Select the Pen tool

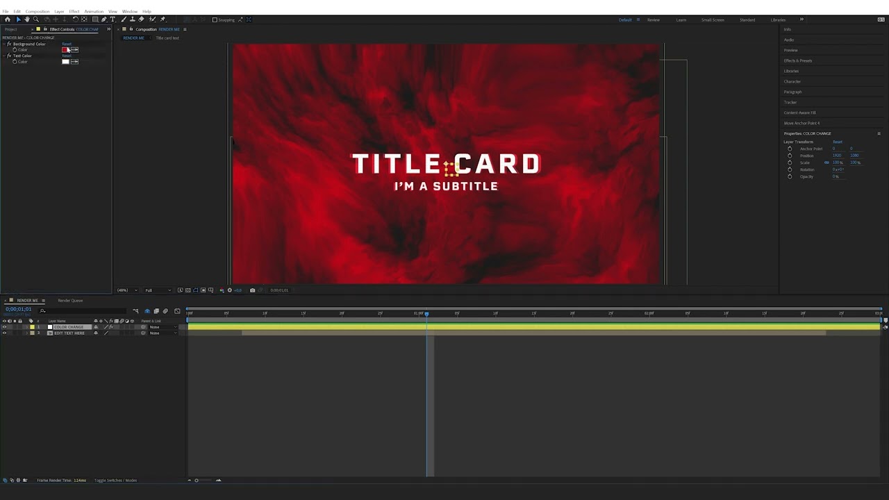click(103, 19)
